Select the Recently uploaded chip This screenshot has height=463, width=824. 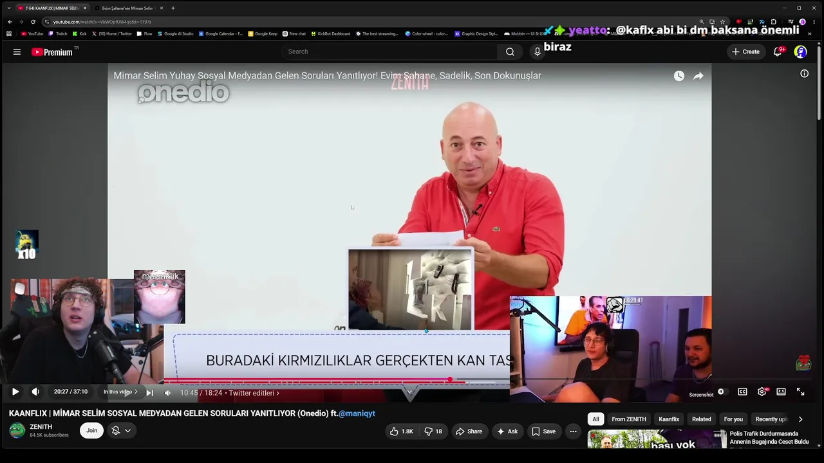pos(771,419)
